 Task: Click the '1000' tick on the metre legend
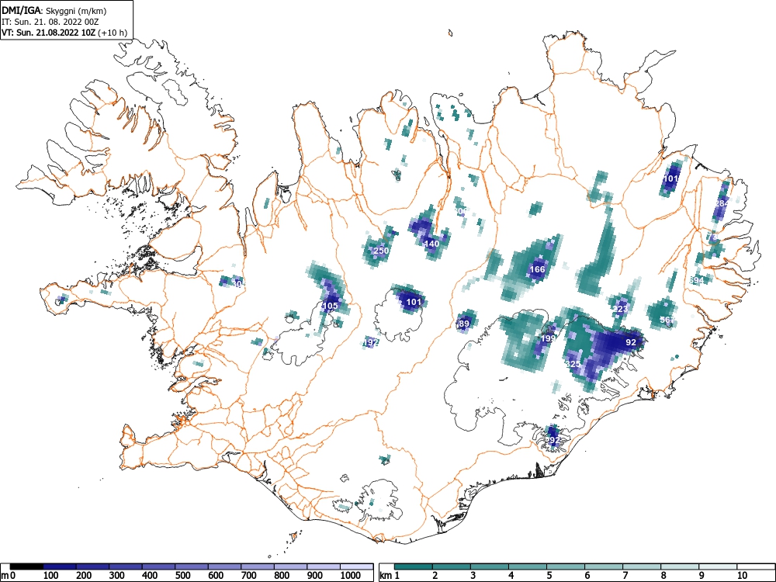click(x=351, y=576)
